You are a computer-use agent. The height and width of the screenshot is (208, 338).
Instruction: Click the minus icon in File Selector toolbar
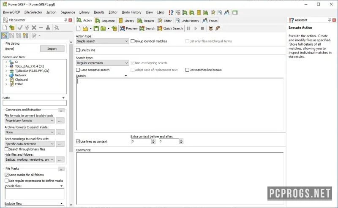[x=41, y=27]
